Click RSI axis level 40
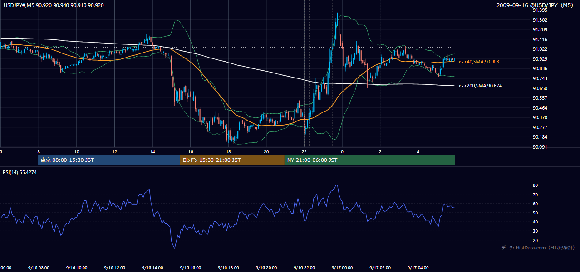Image resolution: width=580 pixels, height=272 pixels. (x=535, y=222)
